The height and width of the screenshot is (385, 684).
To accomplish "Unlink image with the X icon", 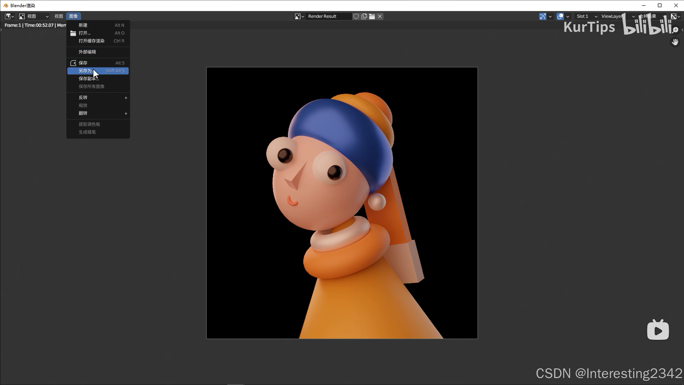I will (x=380, y=16).
